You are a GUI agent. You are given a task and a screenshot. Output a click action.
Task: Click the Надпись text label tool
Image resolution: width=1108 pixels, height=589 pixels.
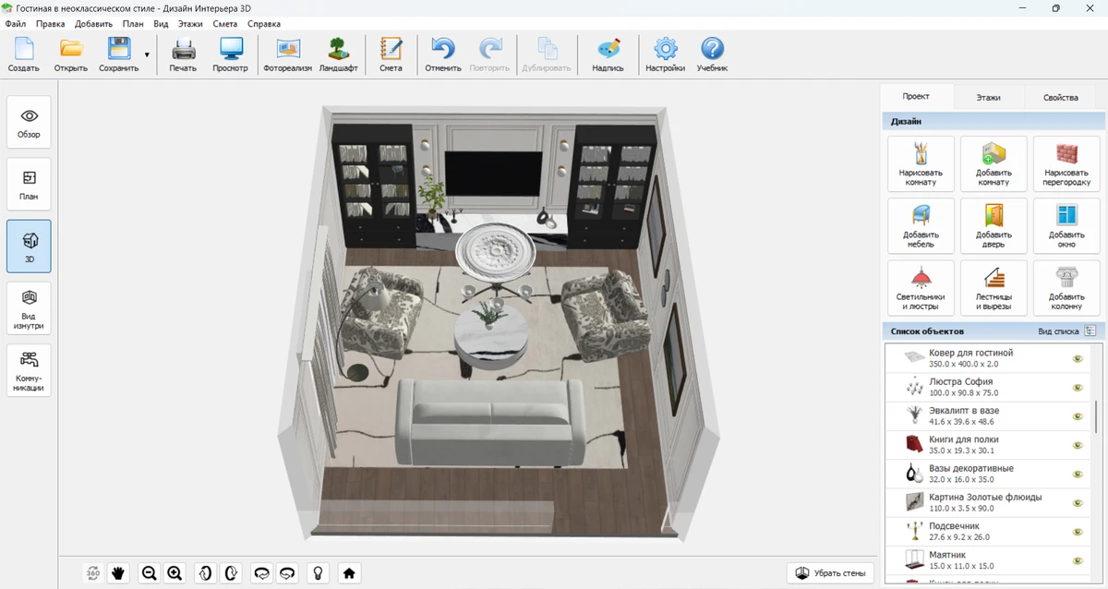(608, 54)
